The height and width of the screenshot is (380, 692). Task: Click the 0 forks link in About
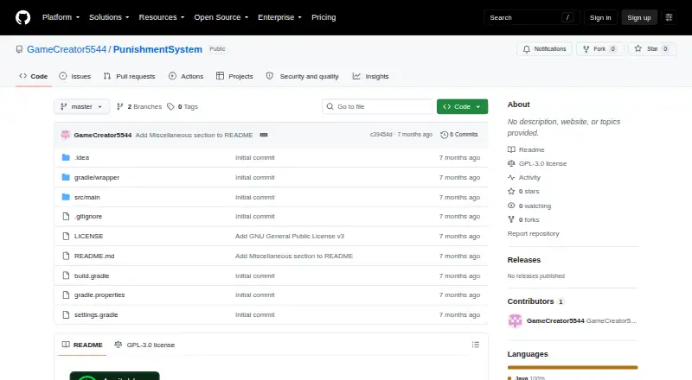(524, 219)
